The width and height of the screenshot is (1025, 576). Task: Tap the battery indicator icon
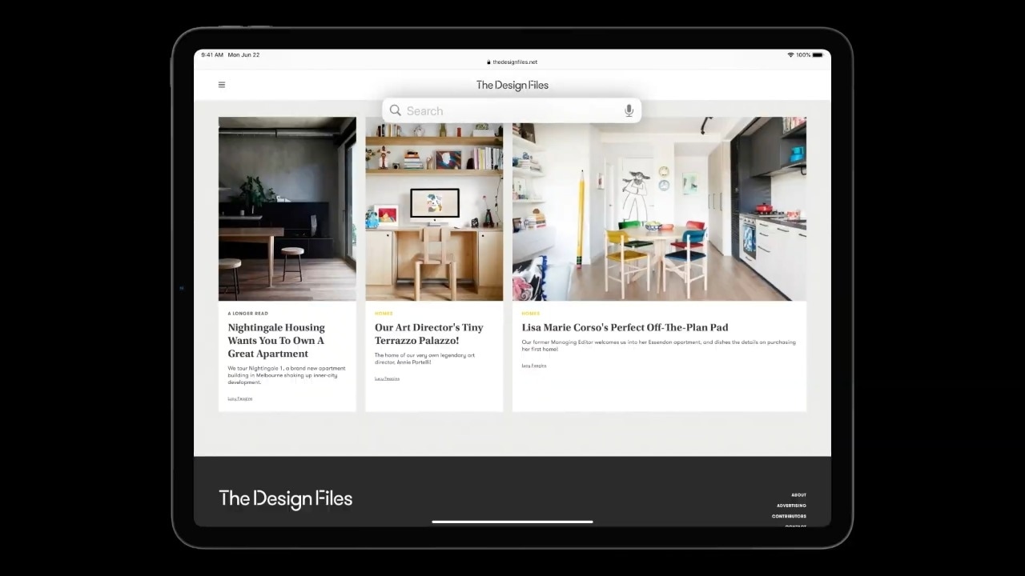(818, 55)
